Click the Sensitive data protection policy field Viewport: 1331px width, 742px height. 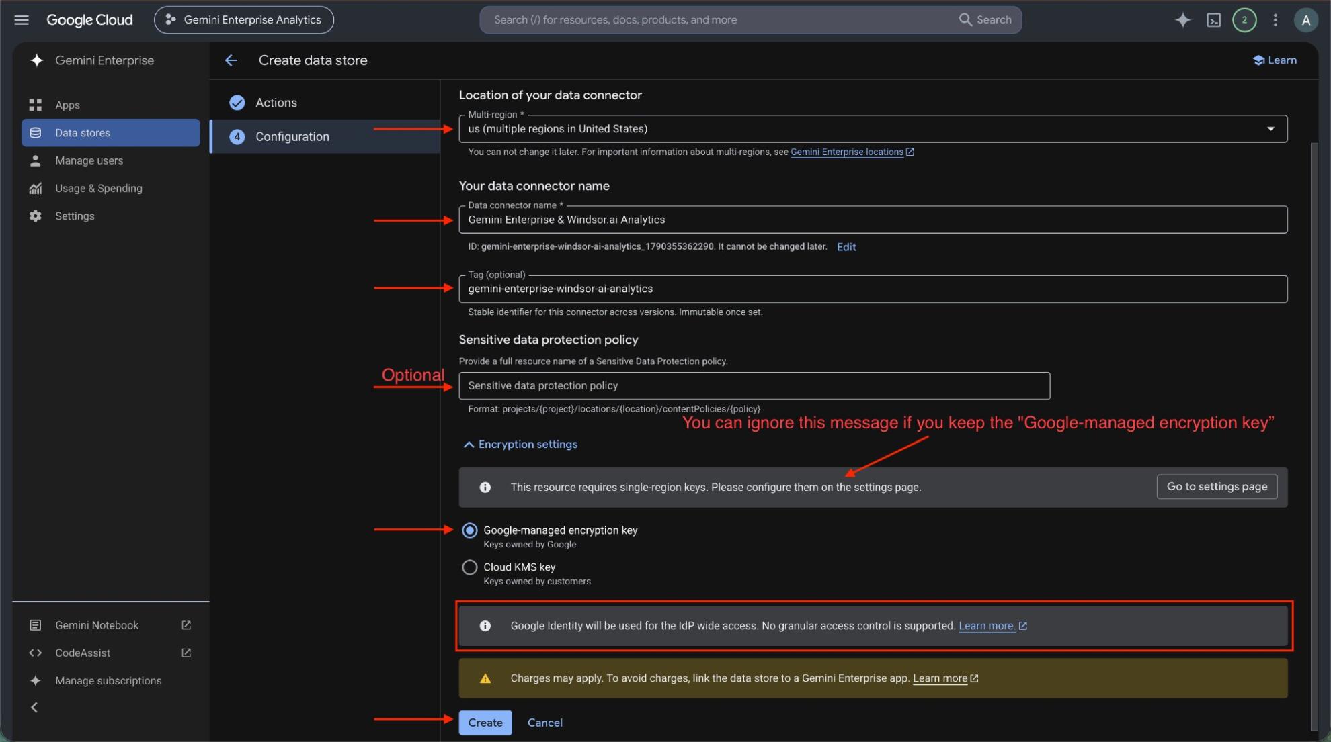tap(754, 385)
